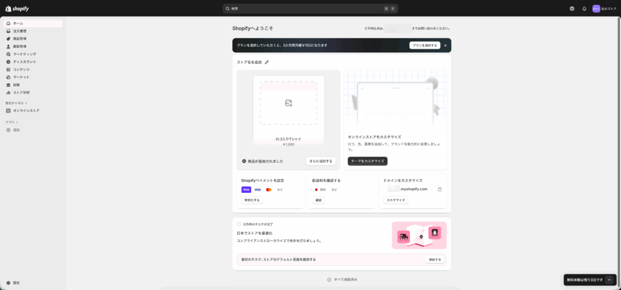Click the 0/5 tasks completed progress circle
Screen dimensions: 621x290
click(239, 224)
